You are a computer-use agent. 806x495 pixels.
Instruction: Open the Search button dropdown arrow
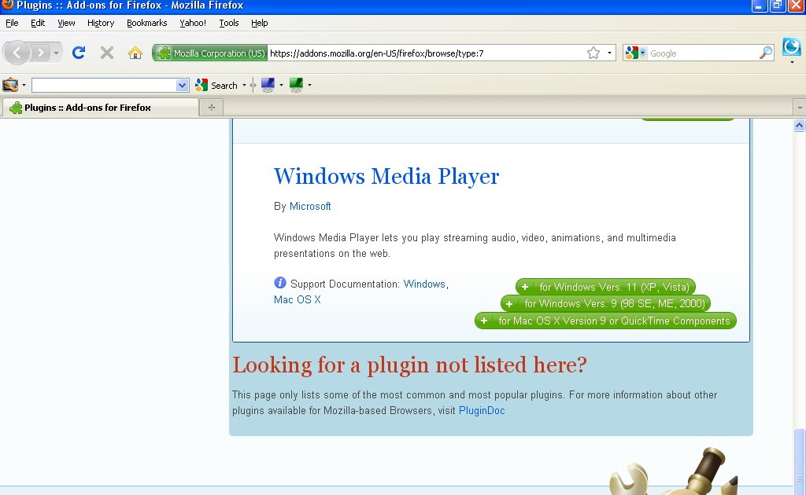coord(244,85)
